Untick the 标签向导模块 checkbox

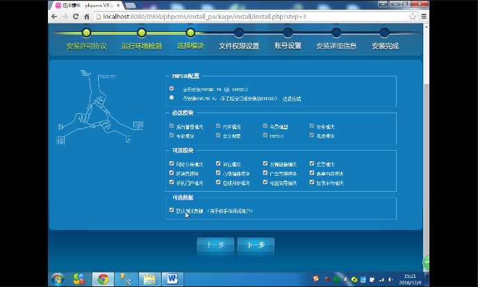(265, 182)
